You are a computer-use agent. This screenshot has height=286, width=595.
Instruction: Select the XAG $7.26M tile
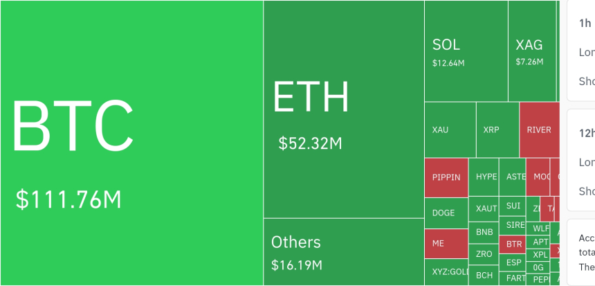click(x=531, y=52)
